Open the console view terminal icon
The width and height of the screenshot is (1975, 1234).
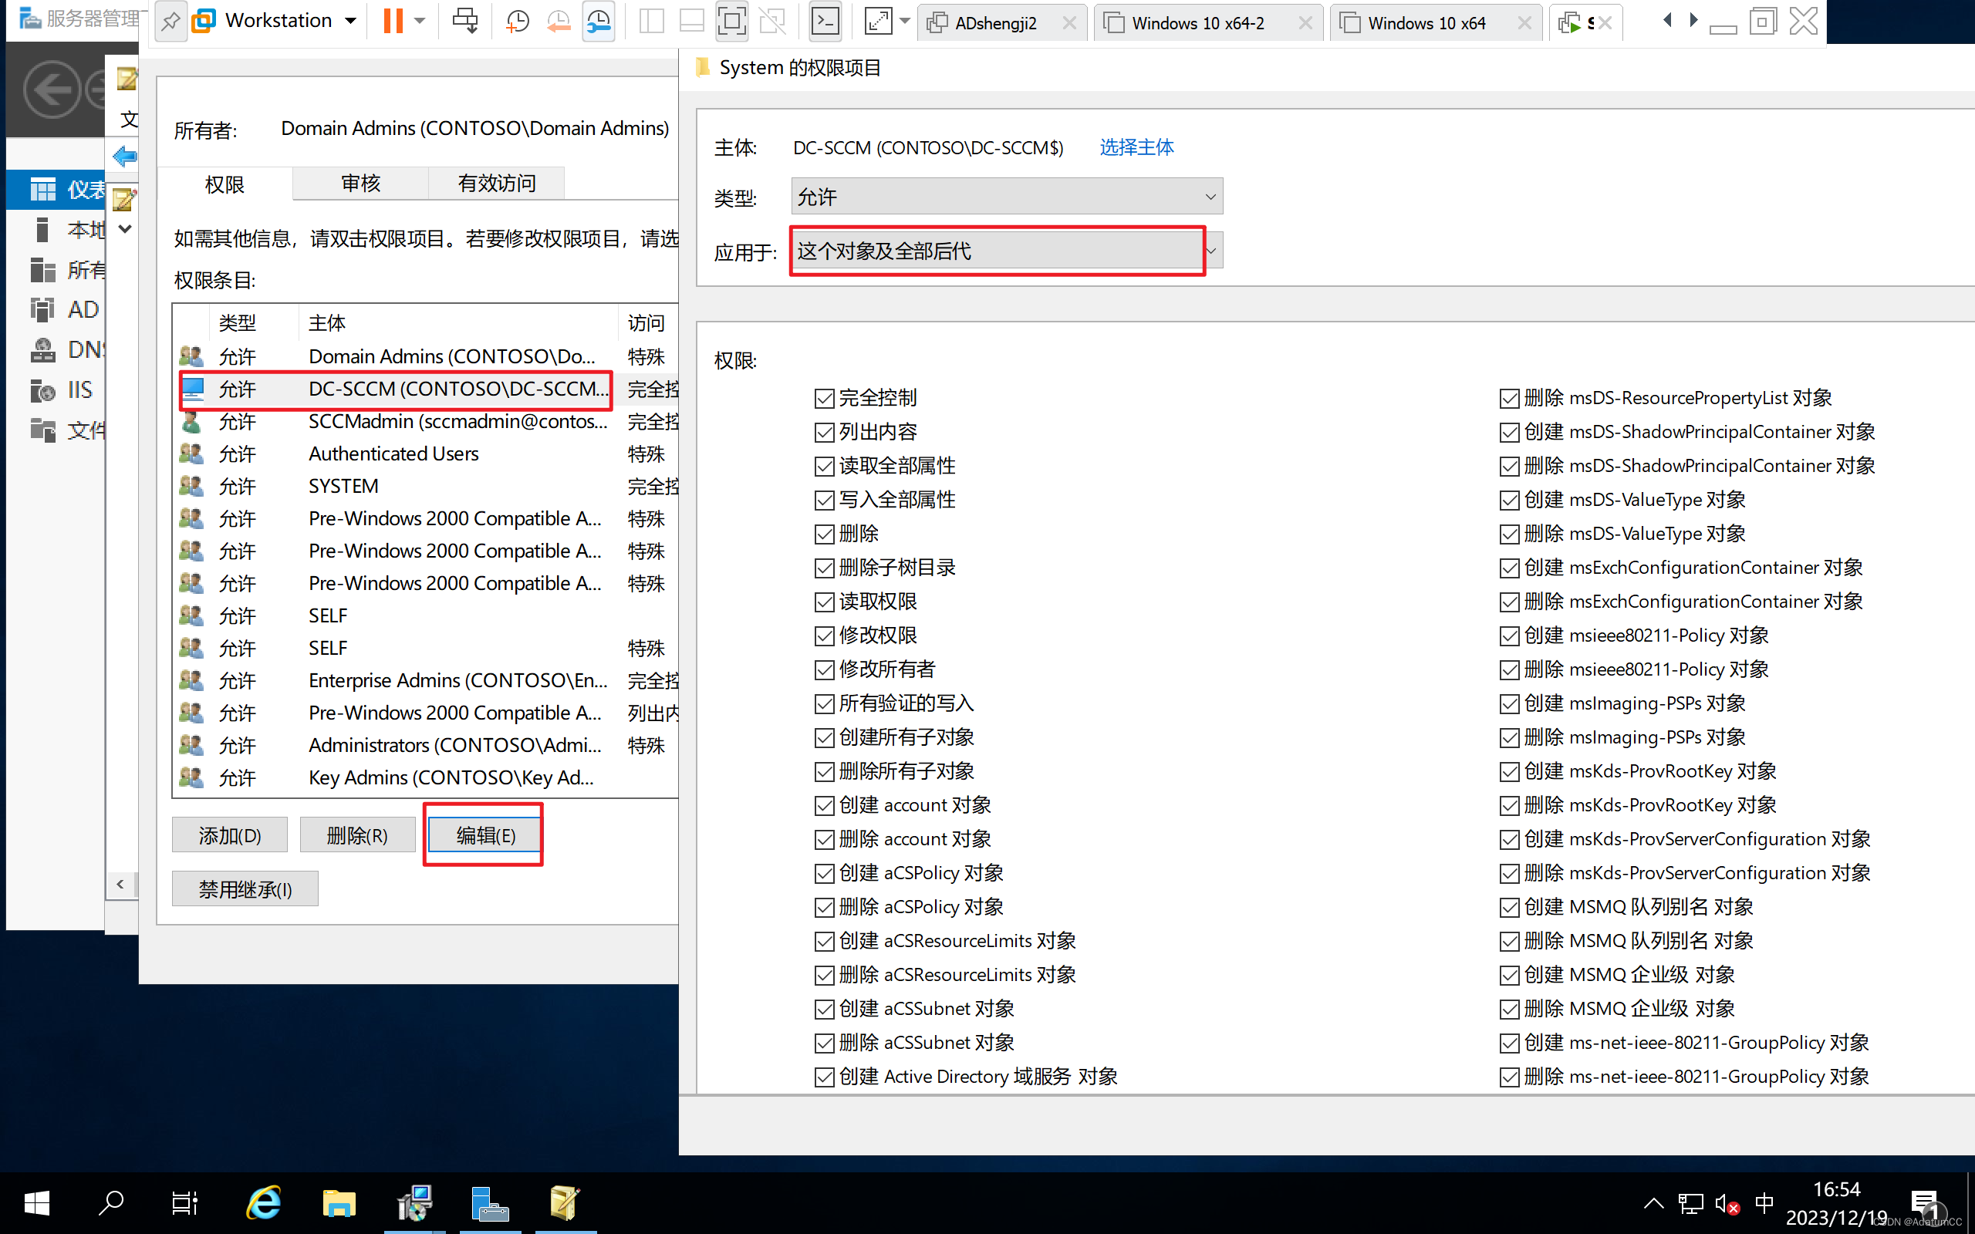(x=825, y=20)
